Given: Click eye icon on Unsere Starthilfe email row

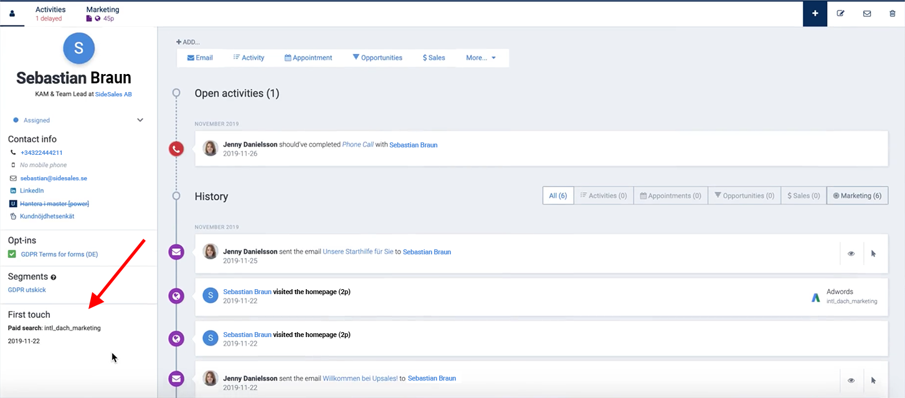Looking at the screenshot, I should click(x=851, y=253).
